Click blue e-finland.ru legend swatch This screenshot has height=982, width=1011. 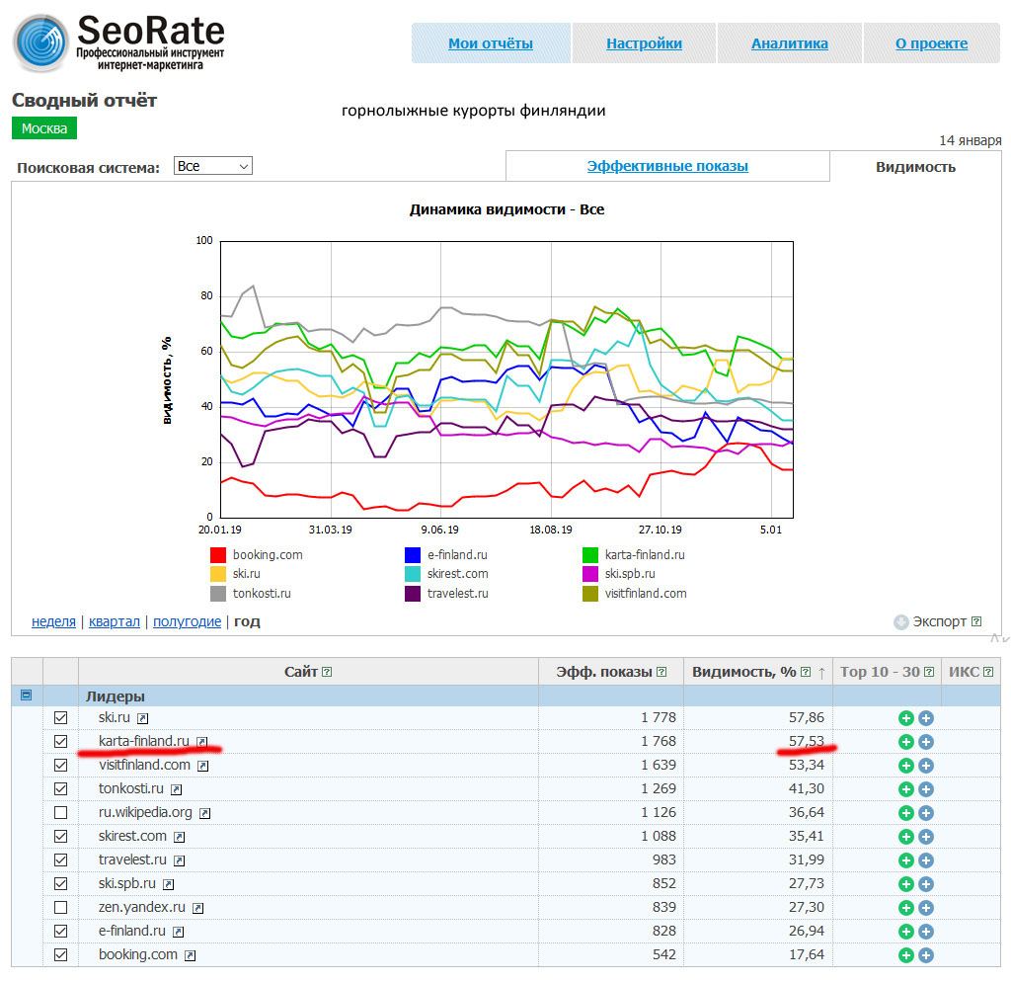[x=413, y=555]
